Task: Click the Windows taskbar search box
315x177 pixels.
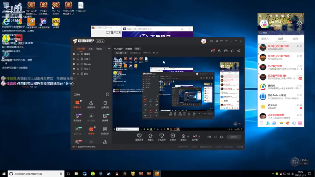Action: (36, 174)
